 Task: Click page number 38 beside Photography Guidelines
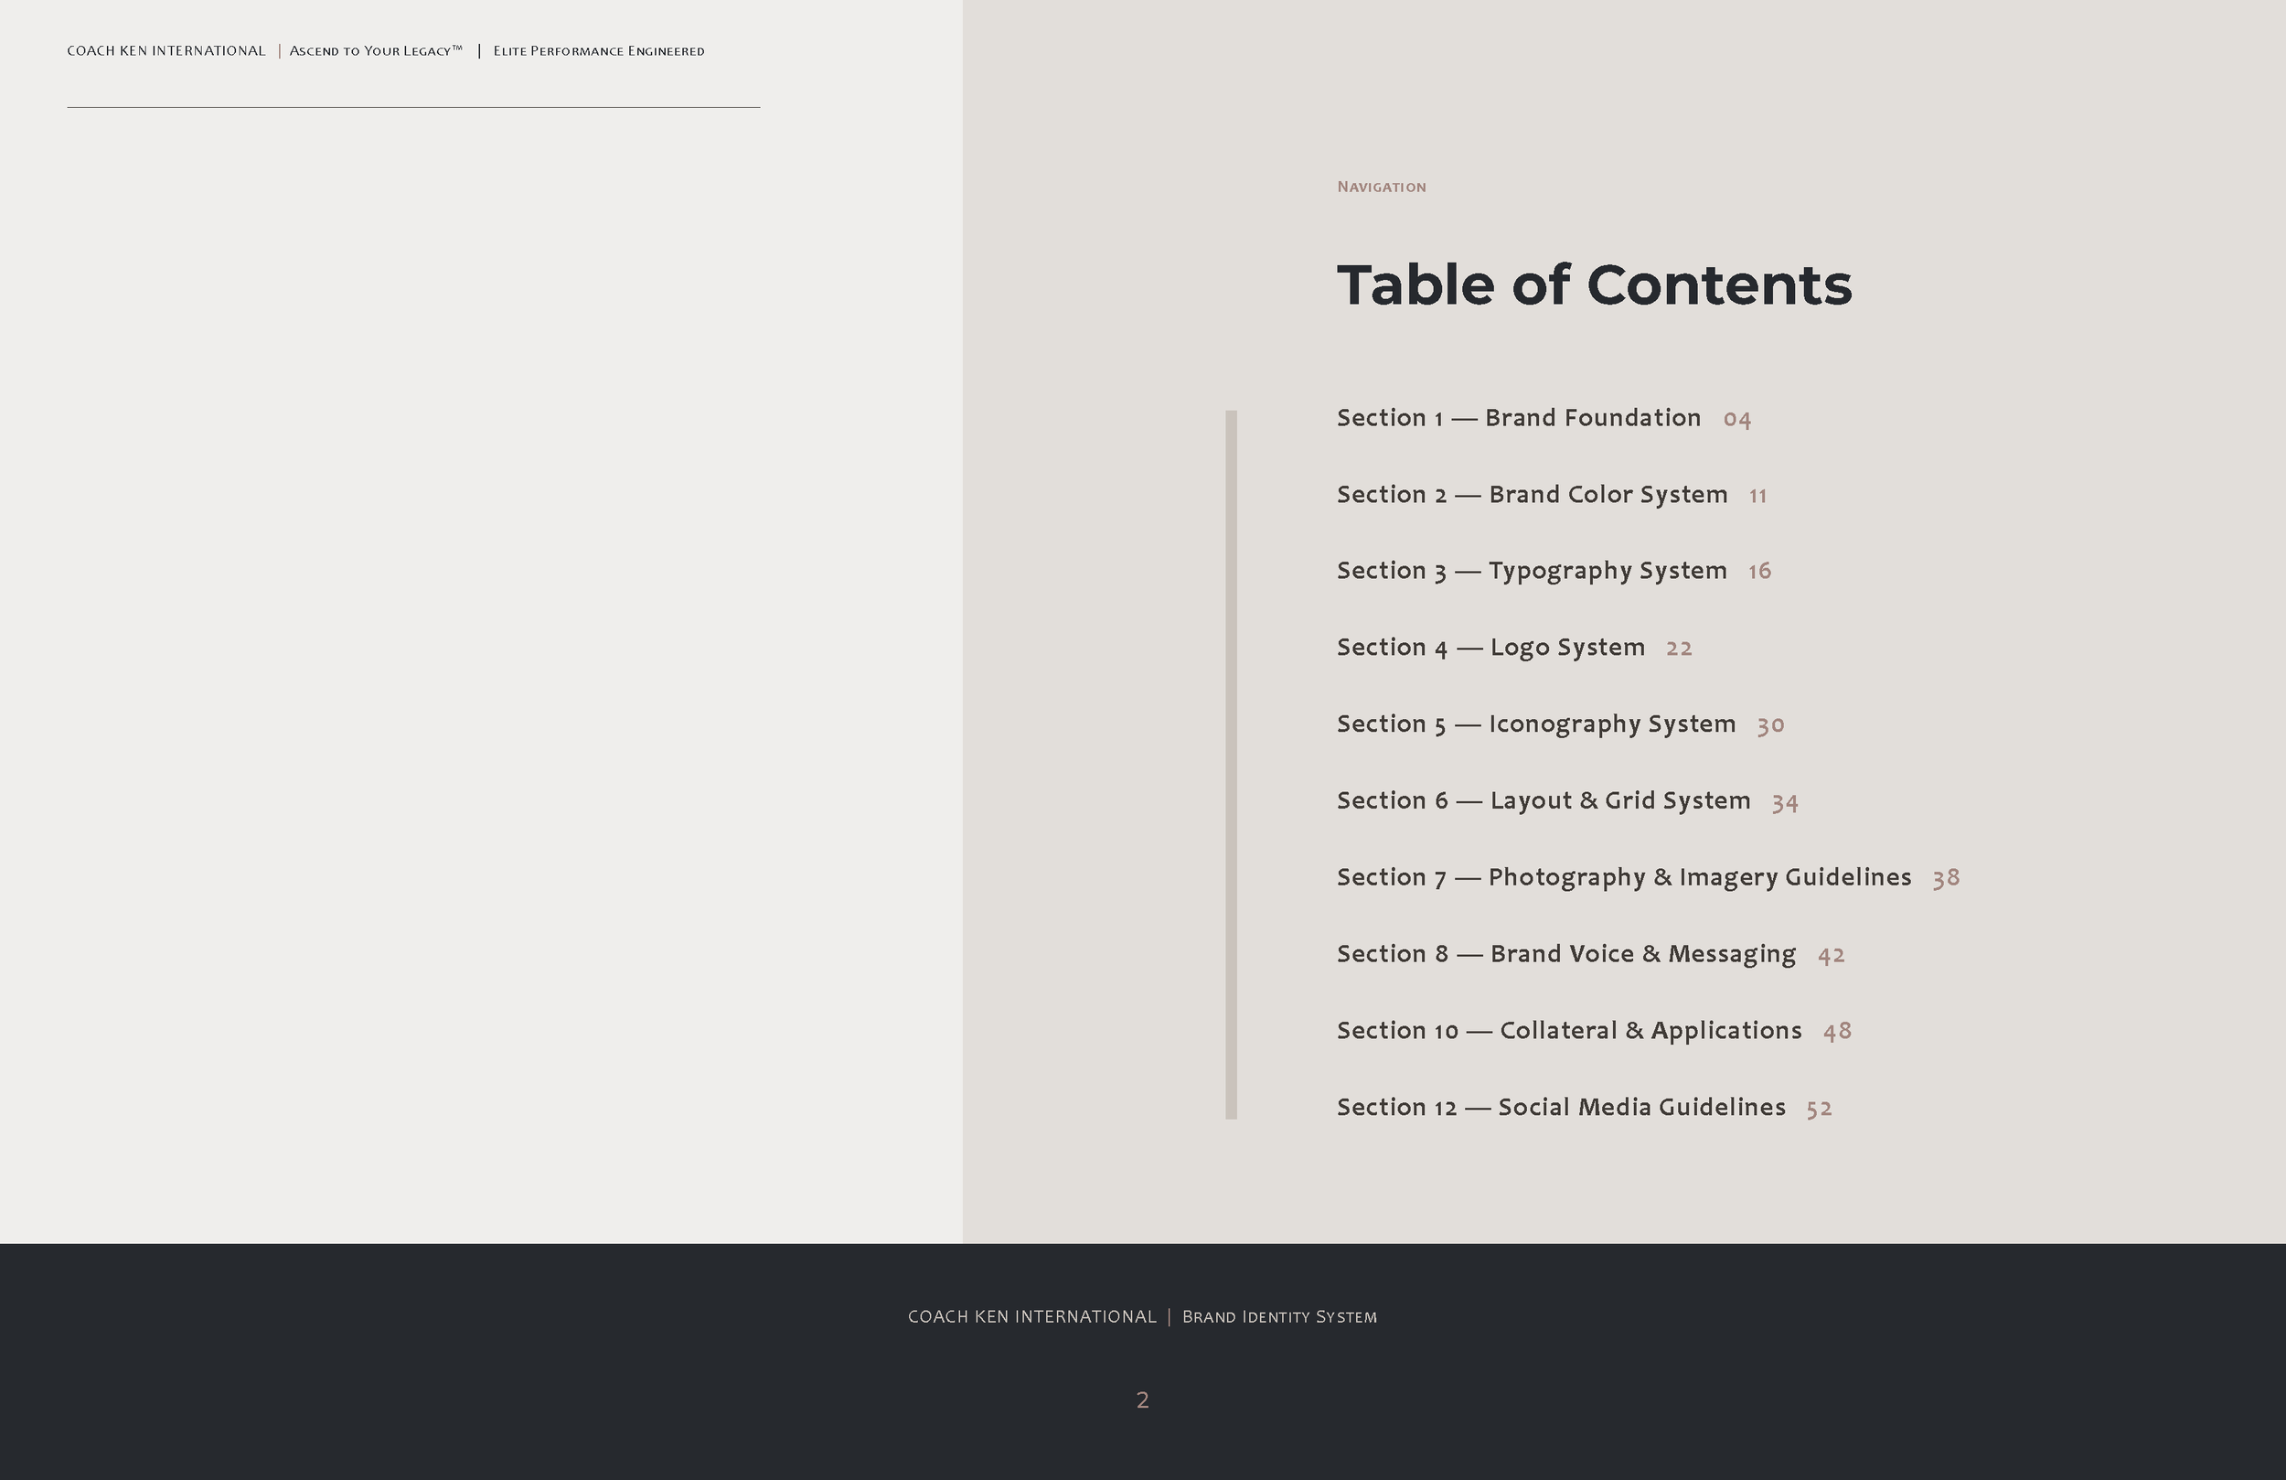[x=1946, y=878]
